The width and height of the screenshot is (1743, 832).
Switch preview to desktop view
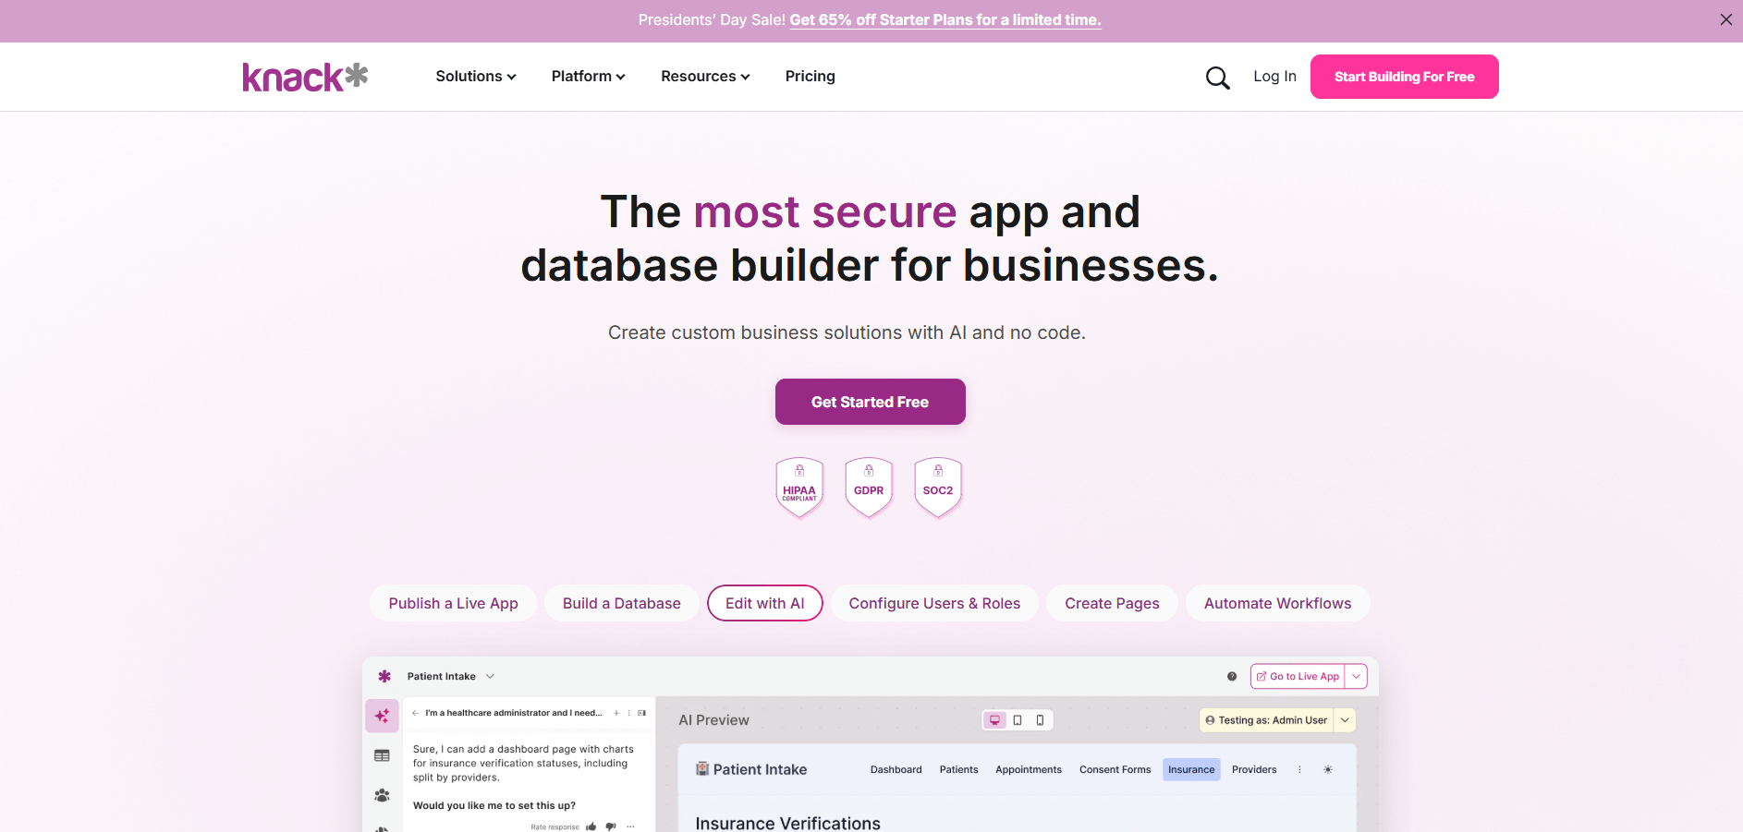tap(994, 720)
